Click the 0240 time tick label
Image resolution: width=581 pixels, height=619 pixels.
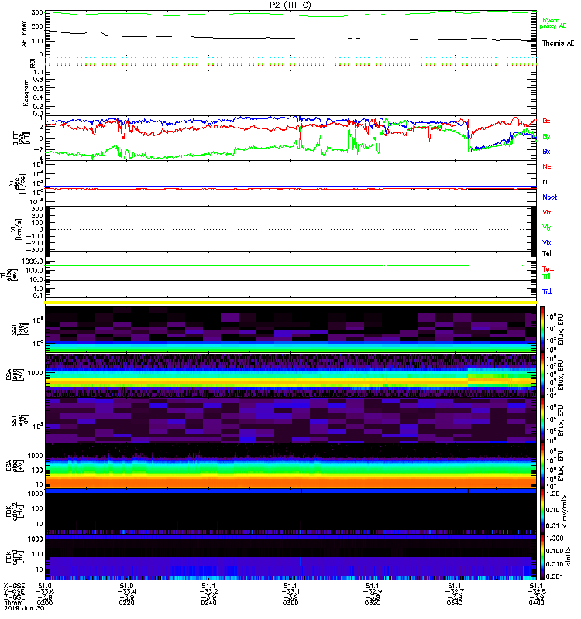tap(208, 603)
